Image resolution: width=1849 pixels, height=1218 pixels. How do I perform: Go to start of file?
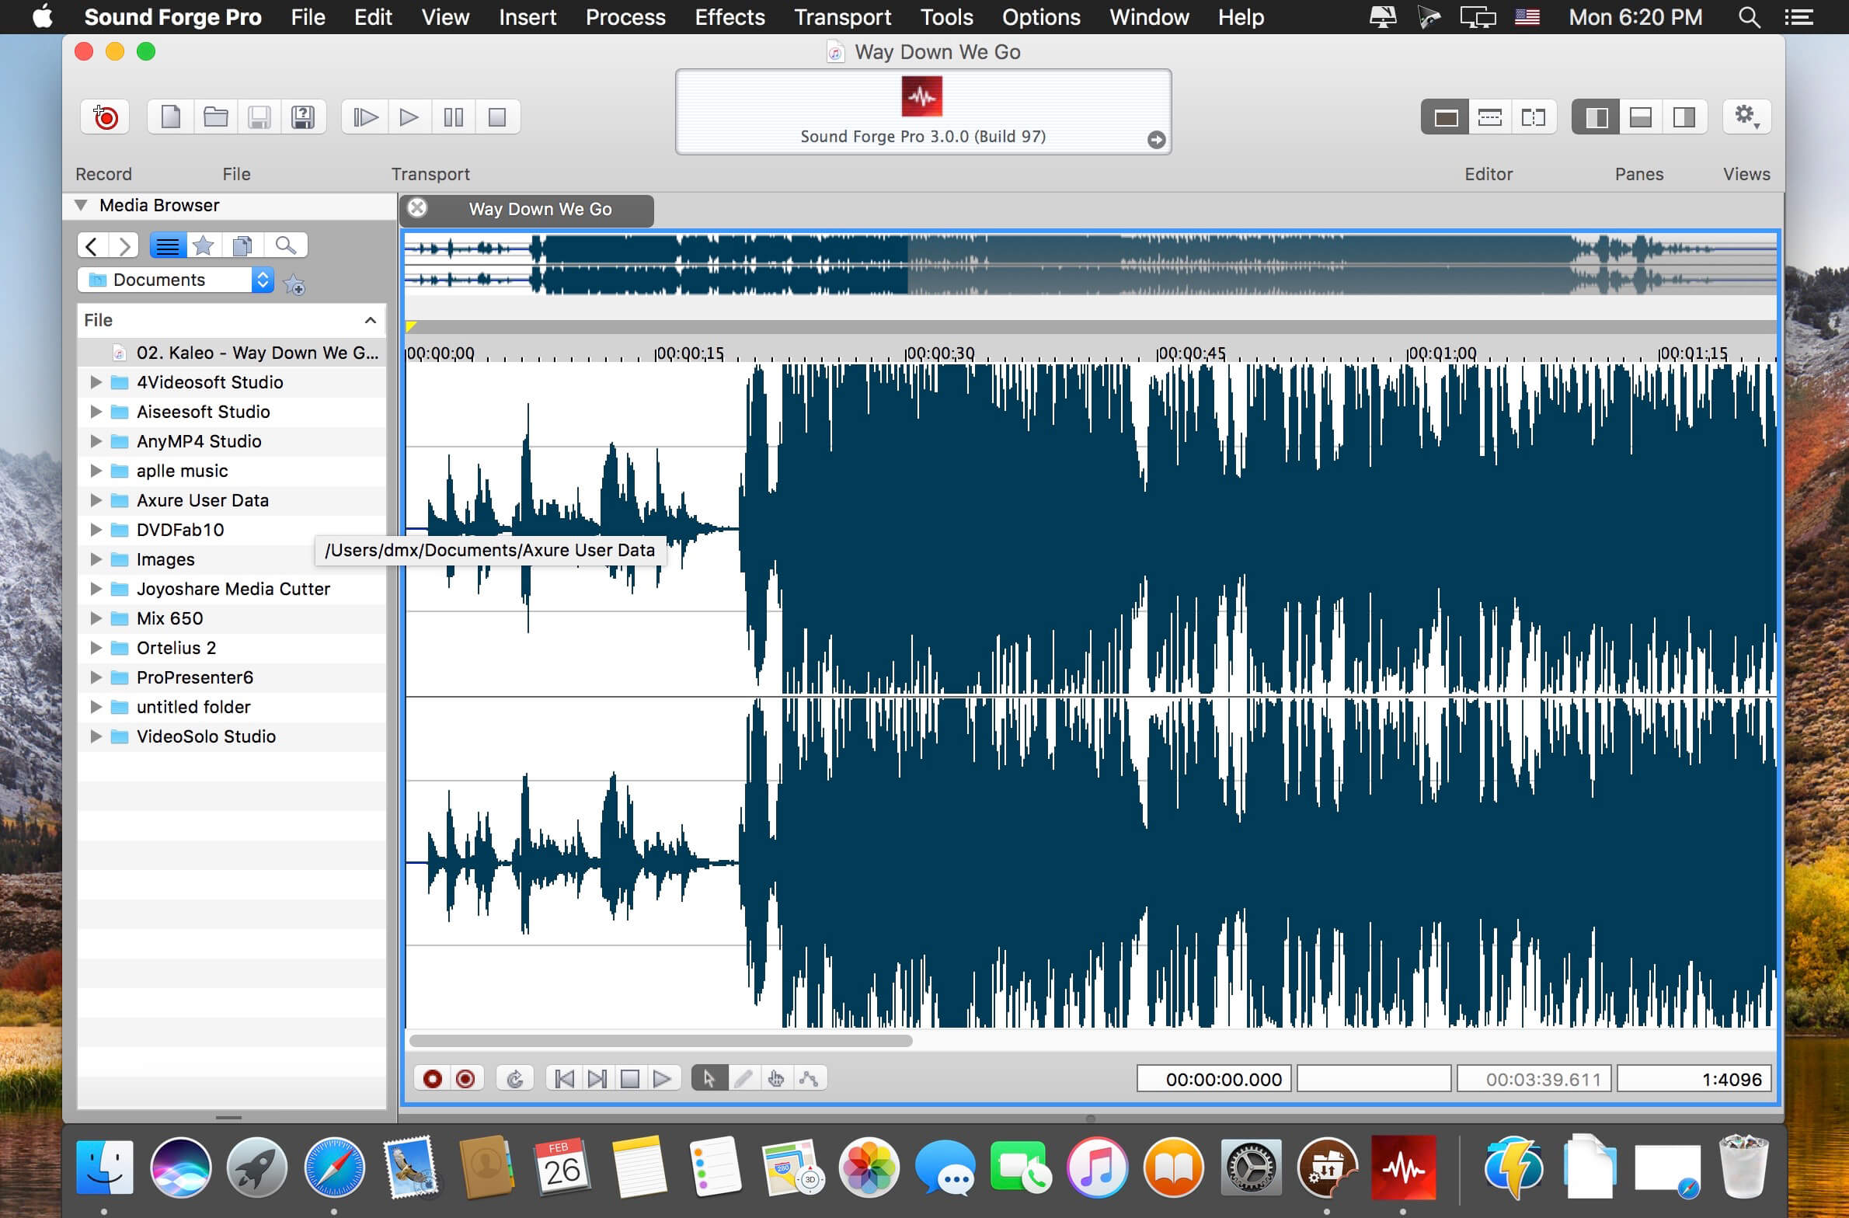pos(565,1078)
